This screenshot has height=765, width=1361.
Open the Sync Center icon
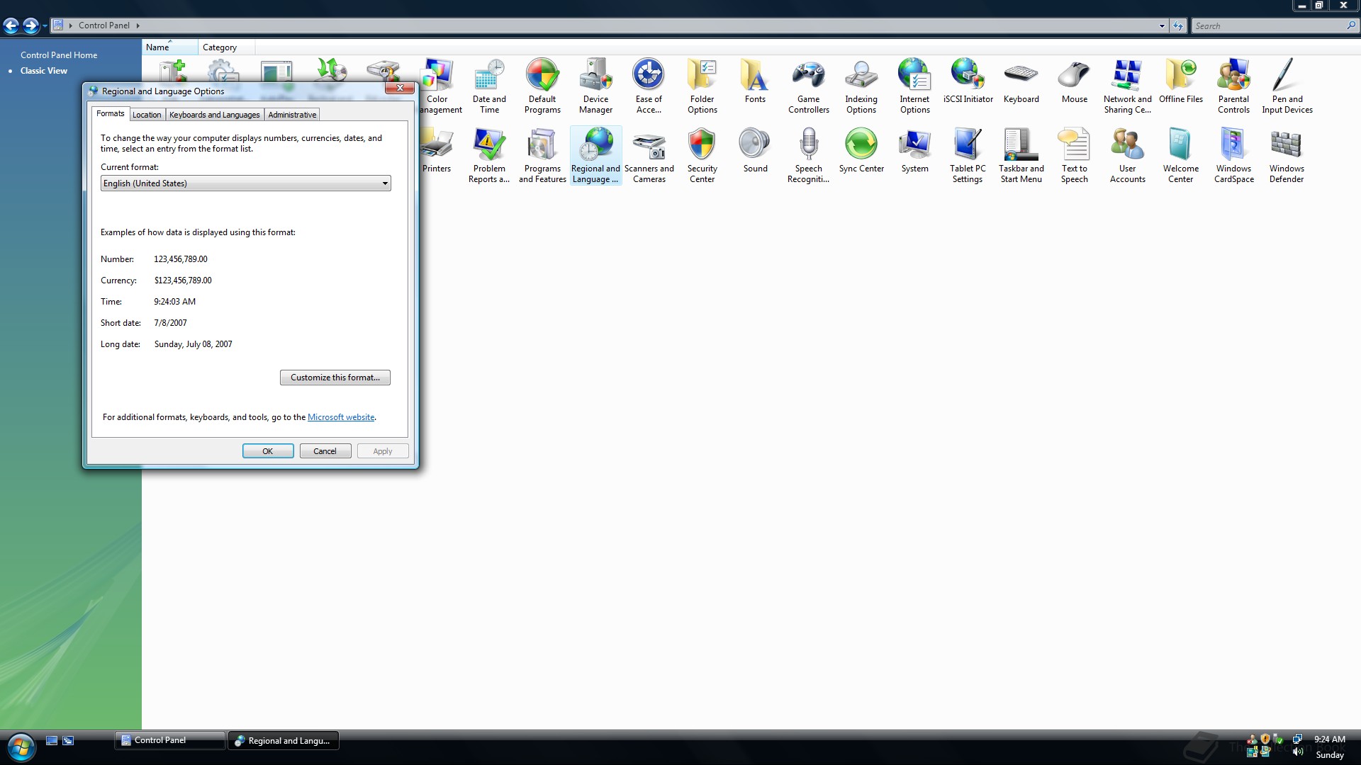861,150
